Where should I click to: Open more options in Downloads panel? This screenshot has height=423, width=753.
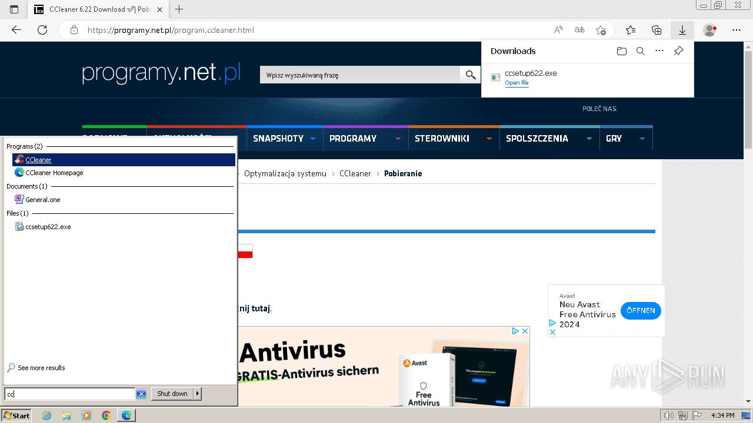[x=659, y=51]
